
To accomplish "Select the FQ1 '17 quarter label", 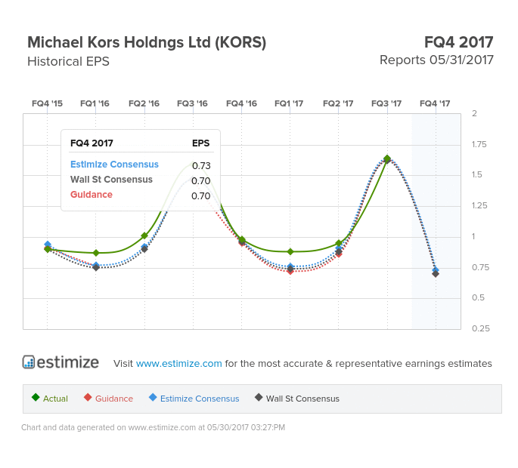I will click(x=289, y=103).
